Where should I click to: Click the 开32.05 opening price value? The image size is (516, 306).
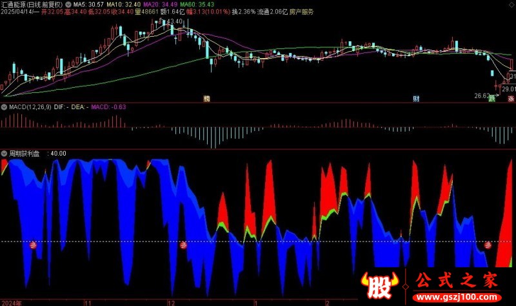tap(52, 12)
